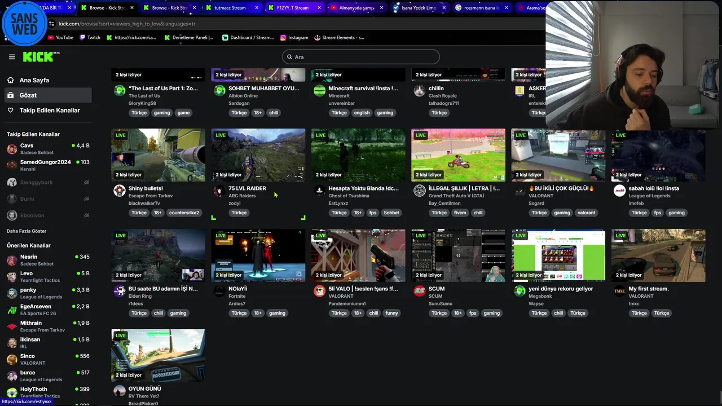Click the Ara search field

(x=361, y=57)
